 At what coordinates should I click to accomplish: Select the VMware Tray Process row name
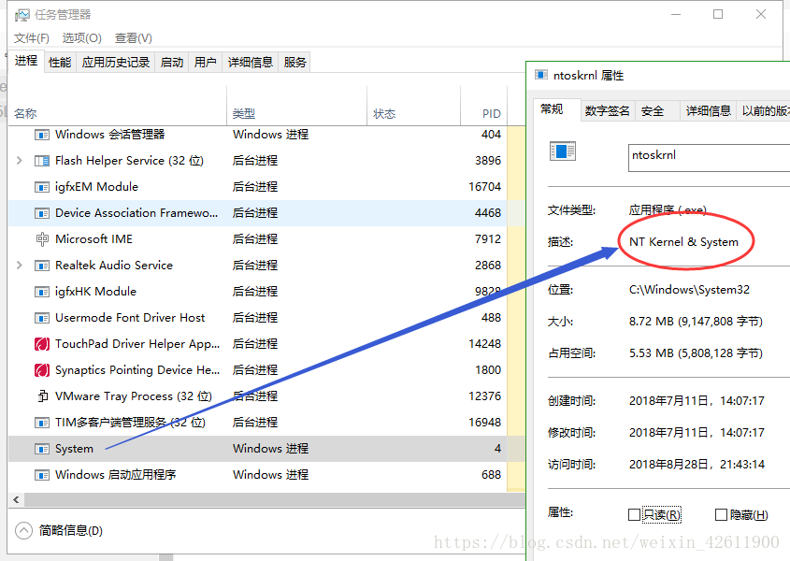pyautogui.click(x=134, y=396)
